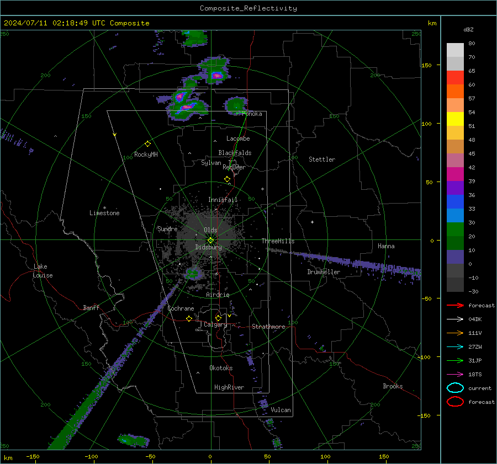Click the Banff label
The image size is (497, 464).
pos(91,307)
